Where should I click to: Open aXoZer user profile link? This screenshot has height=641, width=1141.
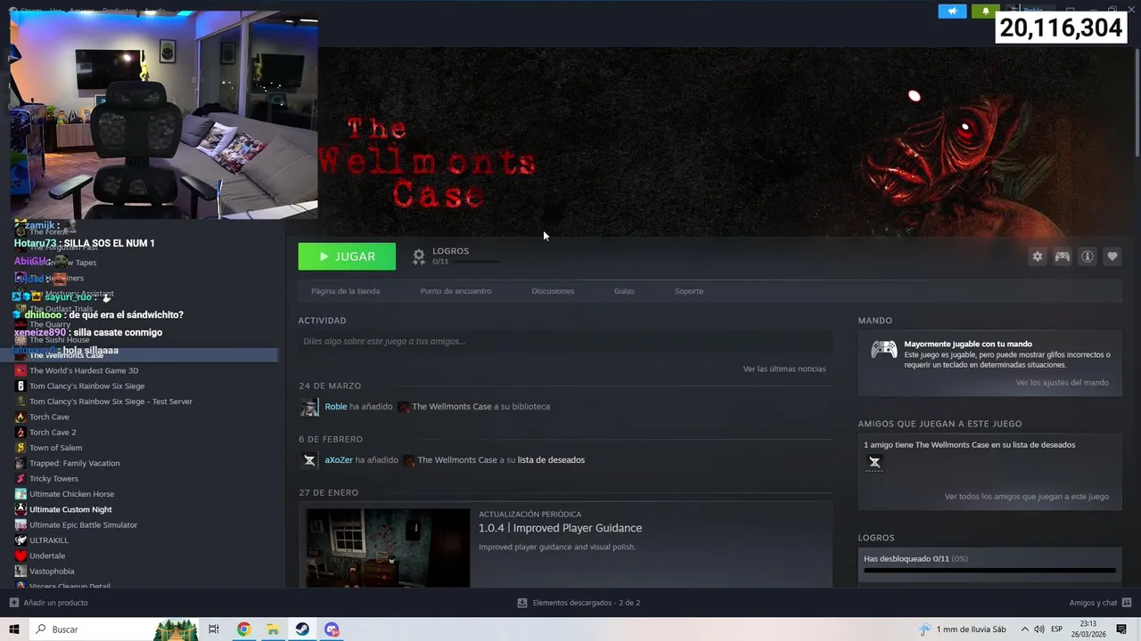[x=339, y=460]
